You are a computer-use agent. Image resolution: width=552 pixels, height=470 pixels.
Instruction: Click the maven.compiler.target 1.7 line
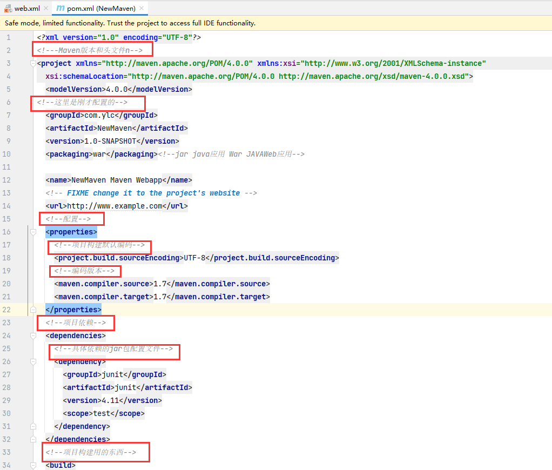tap(162, 297)
